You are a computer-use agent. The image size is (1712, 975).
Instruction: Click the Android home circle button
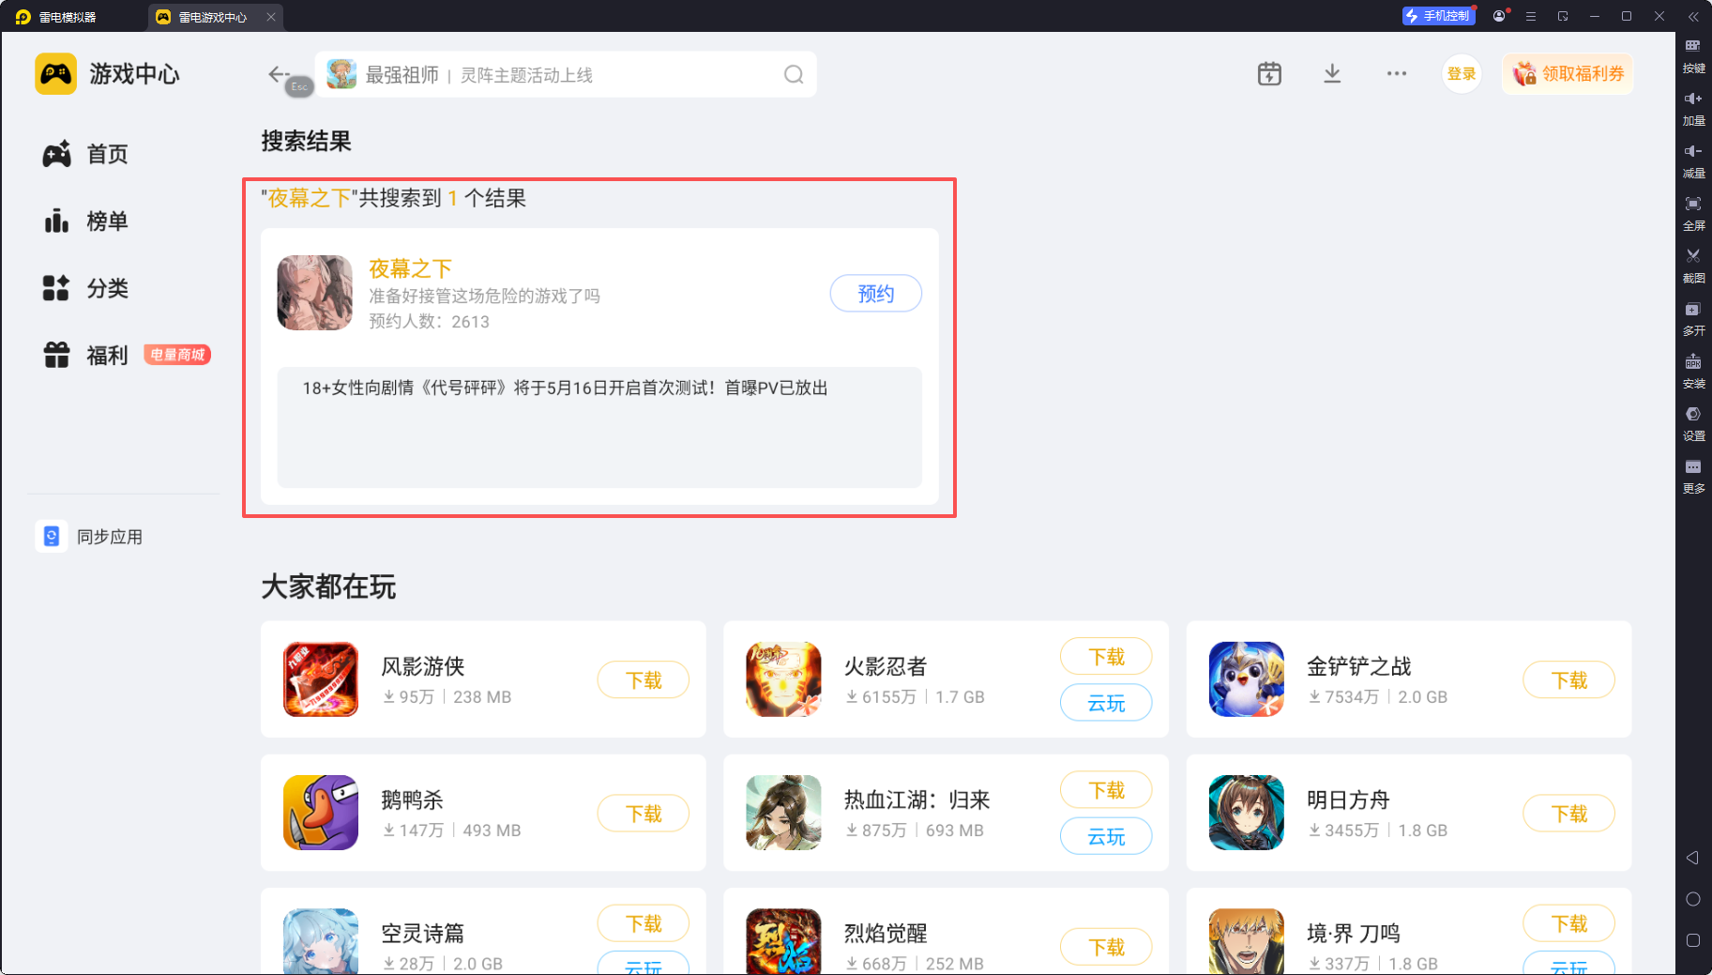pos(1693,899)
